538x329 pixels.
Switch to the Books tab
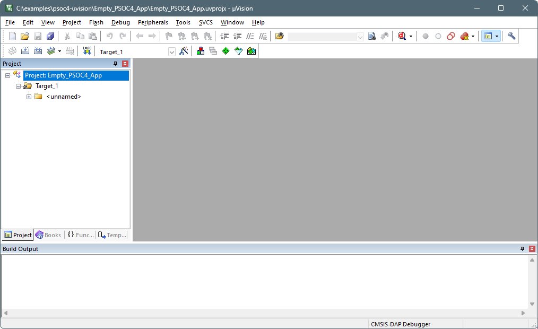pos(48,235)
